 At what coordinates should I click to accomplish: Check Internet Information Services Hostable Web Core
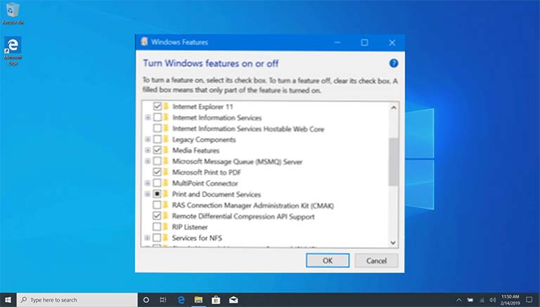click(157, 128)
